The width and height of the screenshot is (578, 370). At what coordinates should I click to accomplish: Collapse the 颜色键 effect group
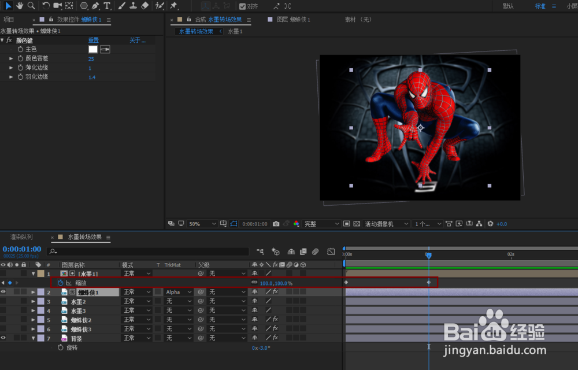coord(2,40)
